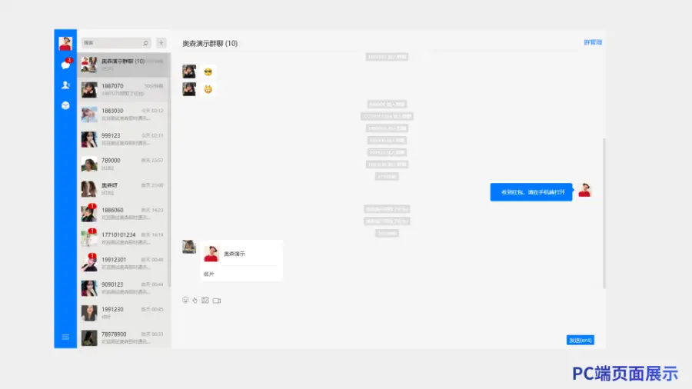Click the hand gesture icon in toolbar
Screen dimensions: 692x389
(195, 300)
